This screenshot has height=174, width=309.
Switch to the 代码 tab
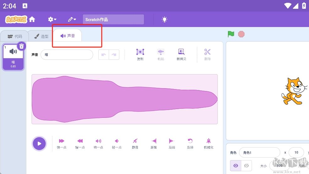15,36
